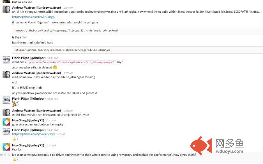Click Huy Giang (@gnhuy91) name at 10:42 AM

pyautogui.click(x=28, y=145)
